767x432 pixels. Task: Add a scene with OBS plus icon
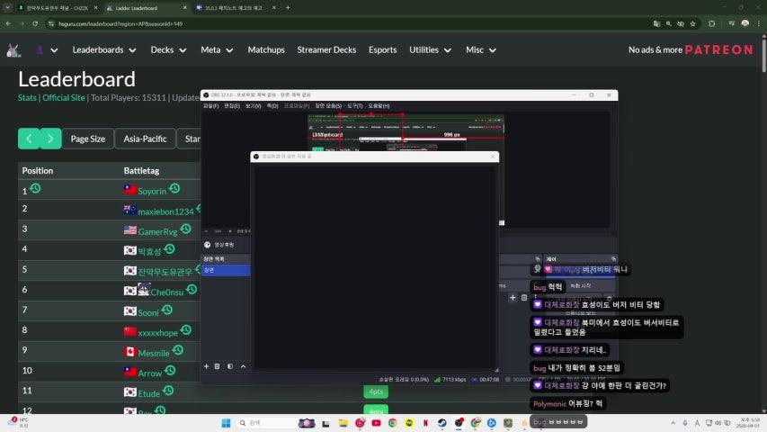coord(207,366)
